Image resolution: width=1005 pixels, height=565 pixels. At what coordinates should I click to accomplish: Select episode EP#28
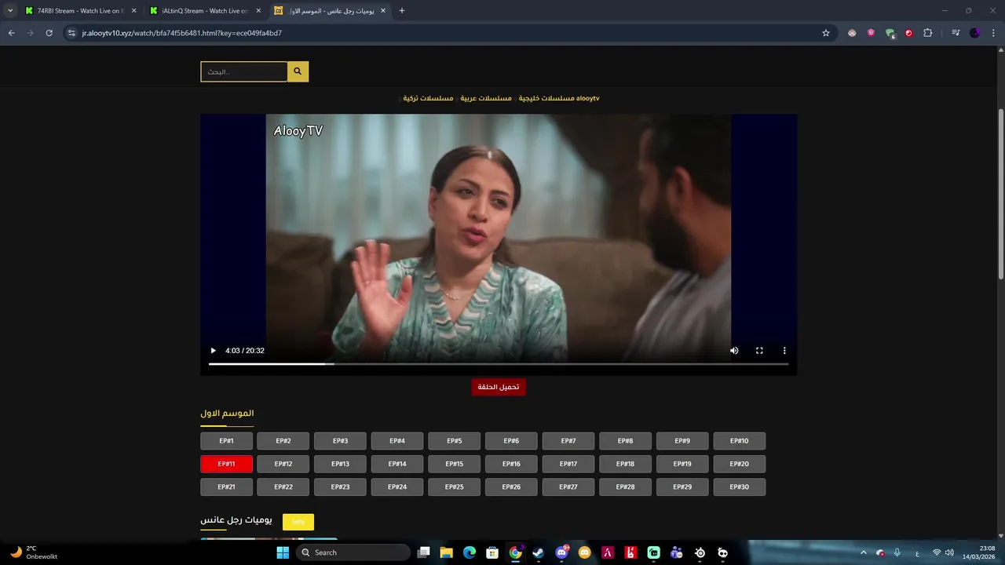(625, 487)
